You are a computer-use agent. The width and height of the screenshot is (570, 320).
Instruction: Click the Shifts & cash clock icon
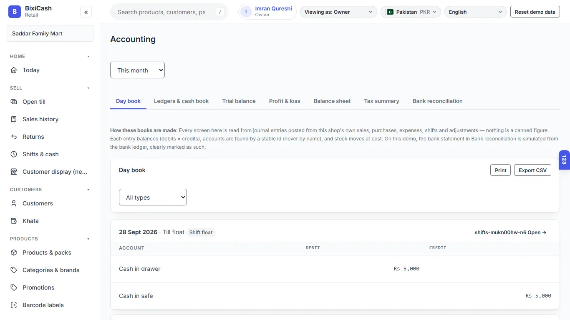click(14, 154)
